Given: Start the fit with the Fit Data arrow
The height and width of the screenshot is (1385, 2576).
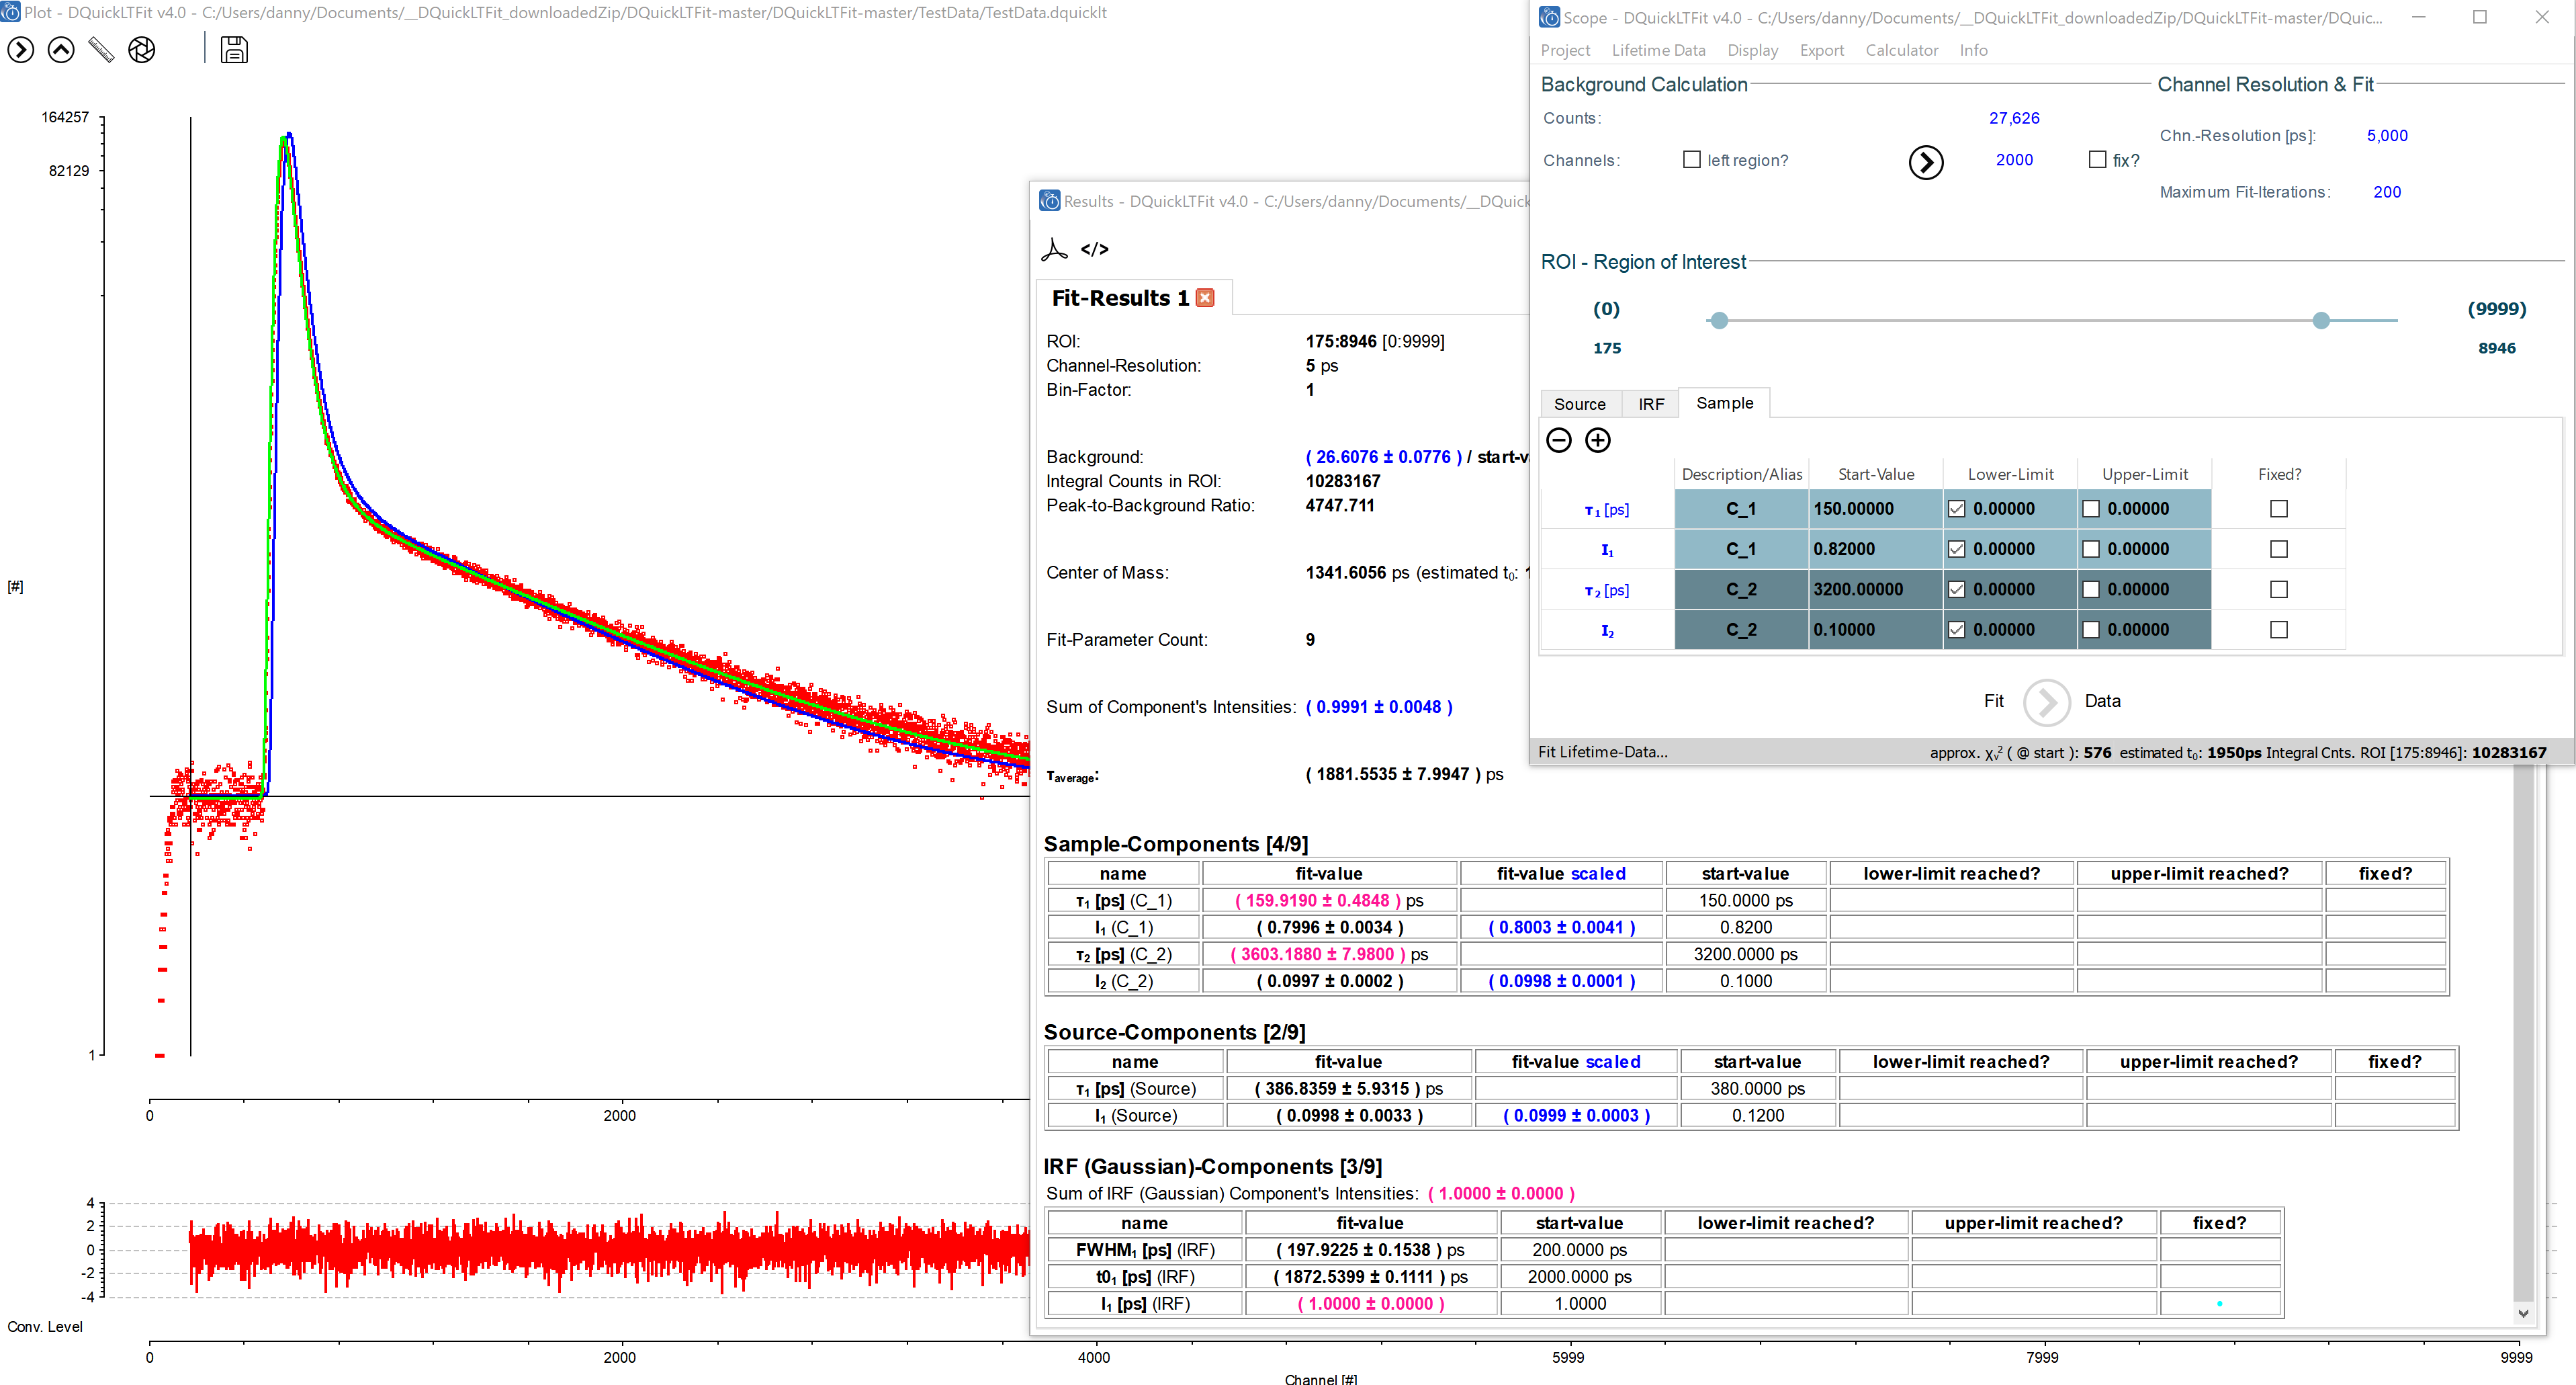Looking at the screenshot, I should 2047,702.
